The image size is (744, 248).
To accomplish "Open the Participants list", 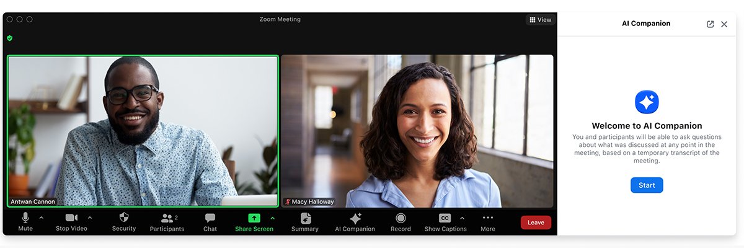I will point(167,221).
